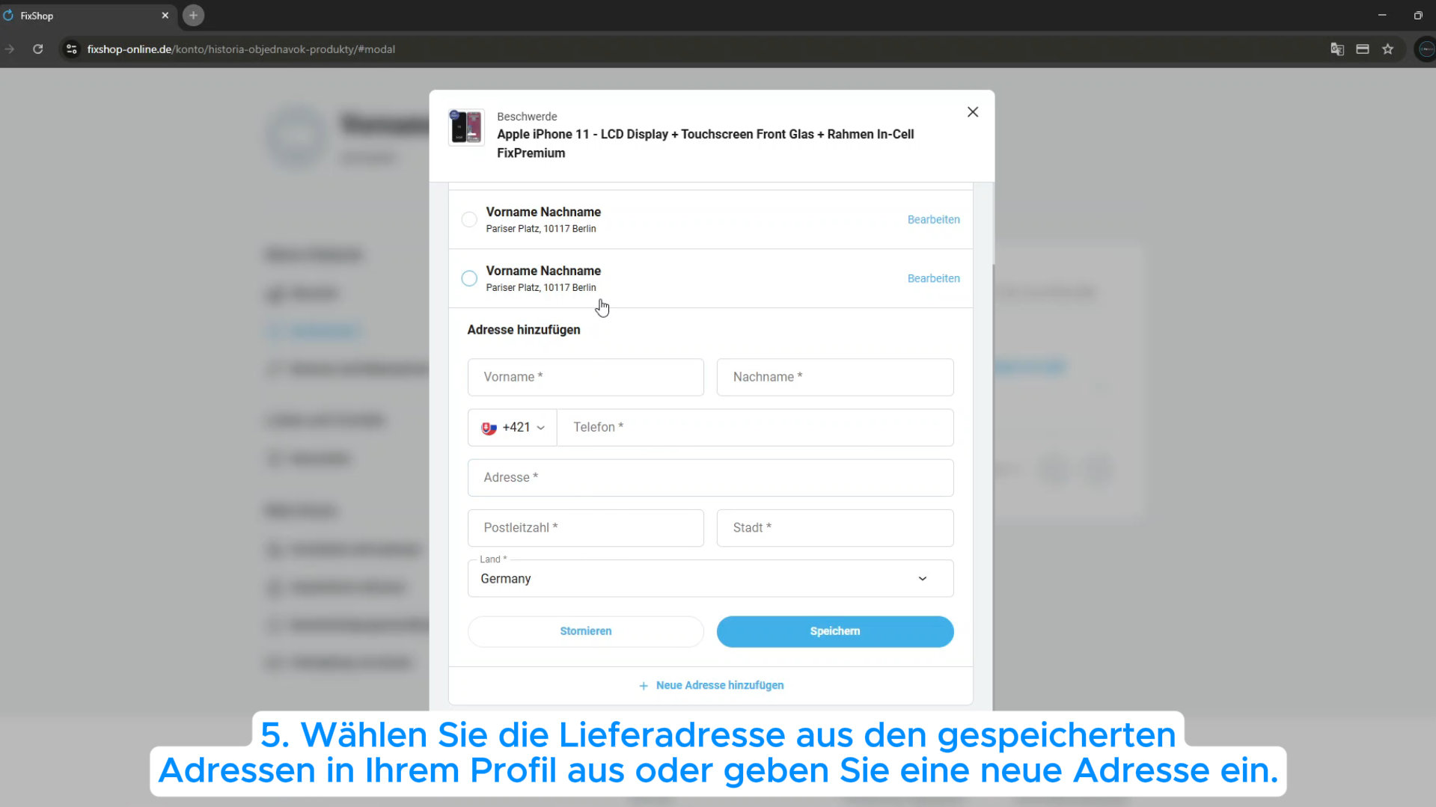Open the +421 phone country code dropdown
The height and width of the screenshot is (807, 1436).
coord(513,428)
